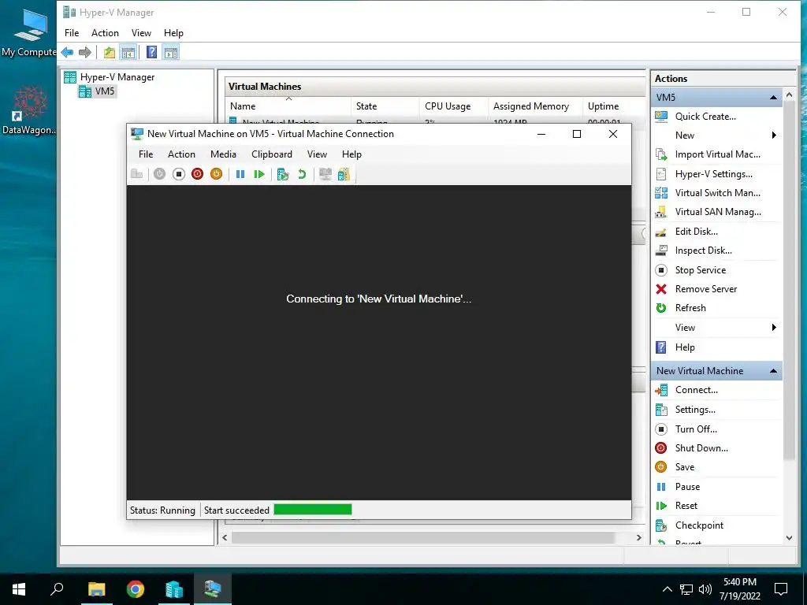
Task: Click the Back arrow in Hyper-V Manager toolbar
Action: click(x=68, y=52)
